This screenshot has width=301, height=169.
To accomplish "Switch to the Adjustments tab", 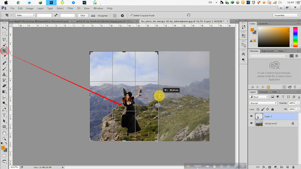I will coord(268,51).
